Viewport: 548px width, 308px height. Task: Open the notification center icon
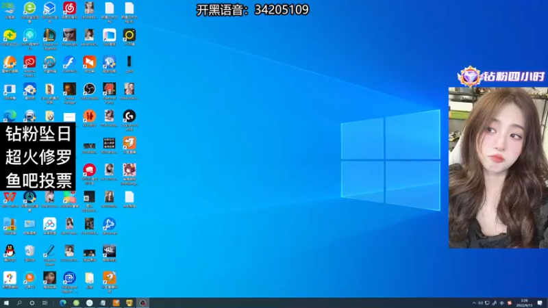coord(540,303)
